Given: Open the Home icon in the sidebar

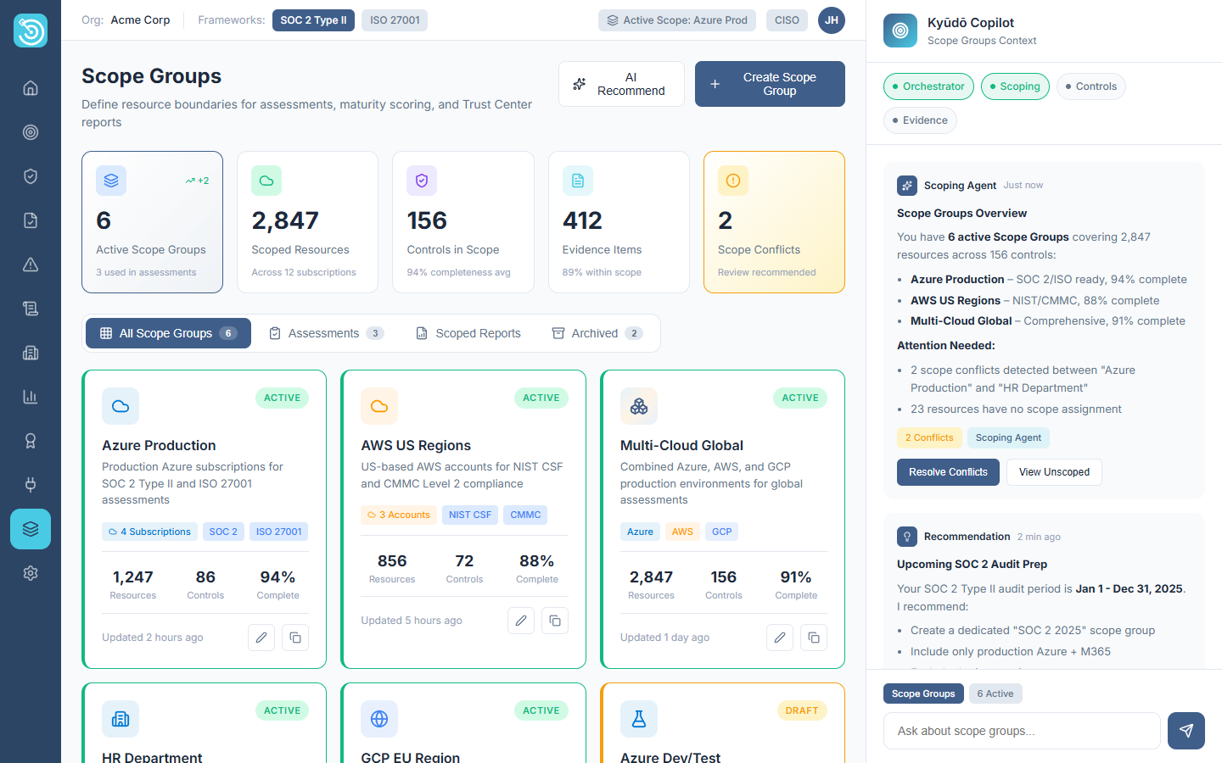Looking at the screenshot, I should 31,88.
